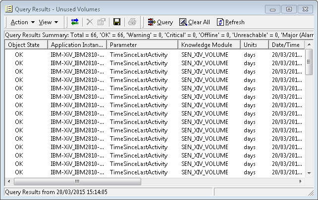Click the vertical scrollbar up arrow
The image size is (318, 200).
pyautogui.click(x=309, y=44)
